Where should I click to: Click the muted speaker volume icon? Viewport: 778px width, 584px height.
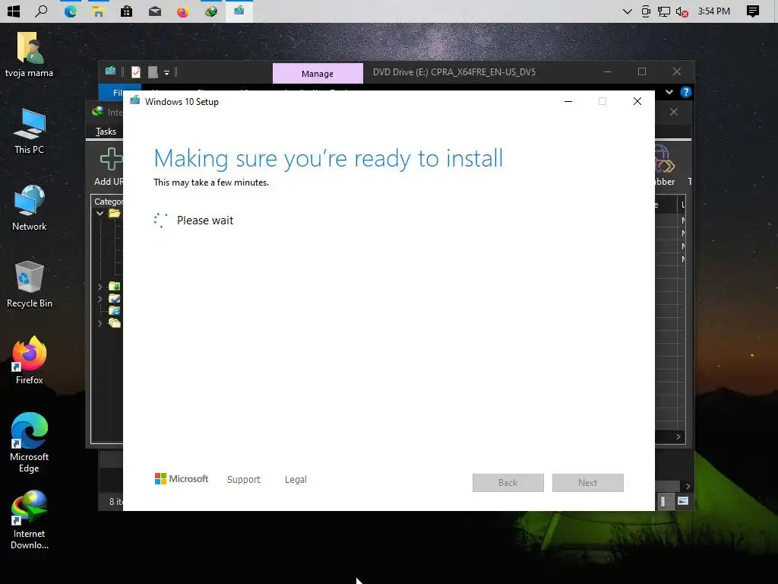[682, 11]
